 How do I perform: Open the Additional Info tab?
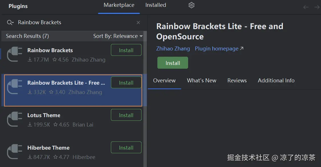point(276,81)
